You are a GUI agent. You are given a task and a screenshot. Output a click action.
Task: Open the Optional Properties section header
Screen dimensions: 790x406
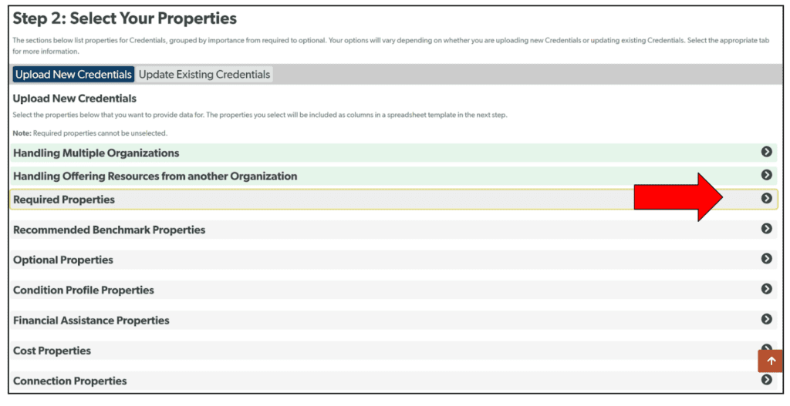[x=393, y=260]
